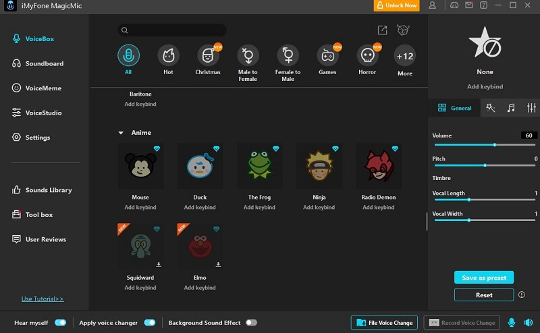The height and width of the screenshot is (333, 540).
Task: Open User Reviews in sidebar
Action: click(x=39, y=239)
